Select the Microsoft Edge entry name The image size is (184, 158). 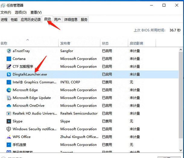(25, 90)
